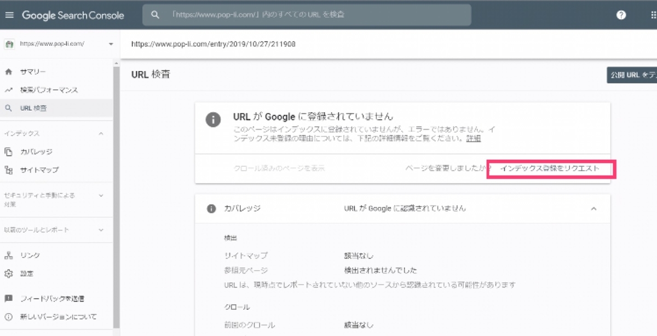The width and height of the screenshot is (657, 336).
Task: Focus the URL inspection search field
Action: (307, 15)
